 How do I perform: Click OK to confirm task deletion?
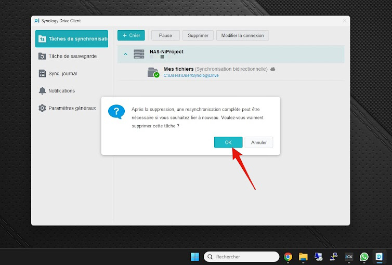point(228,142)
